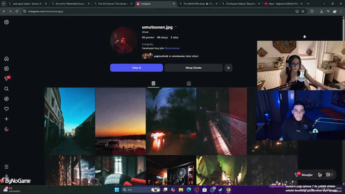Screen dimensions: 345x194
Task: Open the rainy night car lights post
Action: pyautogui.click(x=171, y=121)
